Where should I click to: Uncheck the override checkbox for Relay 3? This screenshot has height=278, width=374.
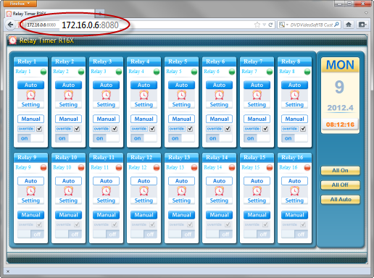point(115,129)
